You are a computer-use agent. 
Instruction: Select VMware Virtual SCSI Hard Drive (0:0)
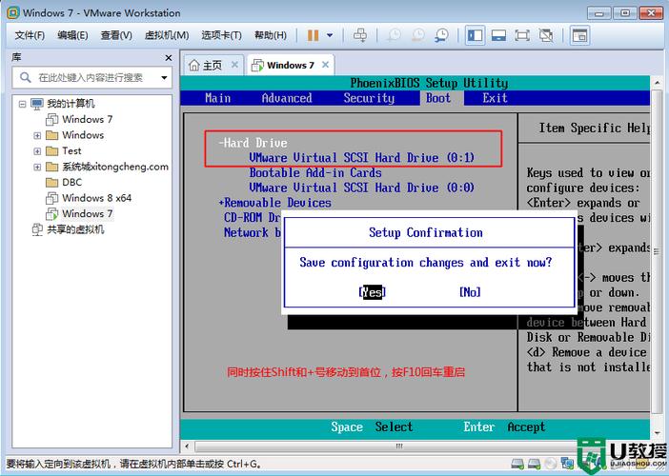click(x=361, y=188)
